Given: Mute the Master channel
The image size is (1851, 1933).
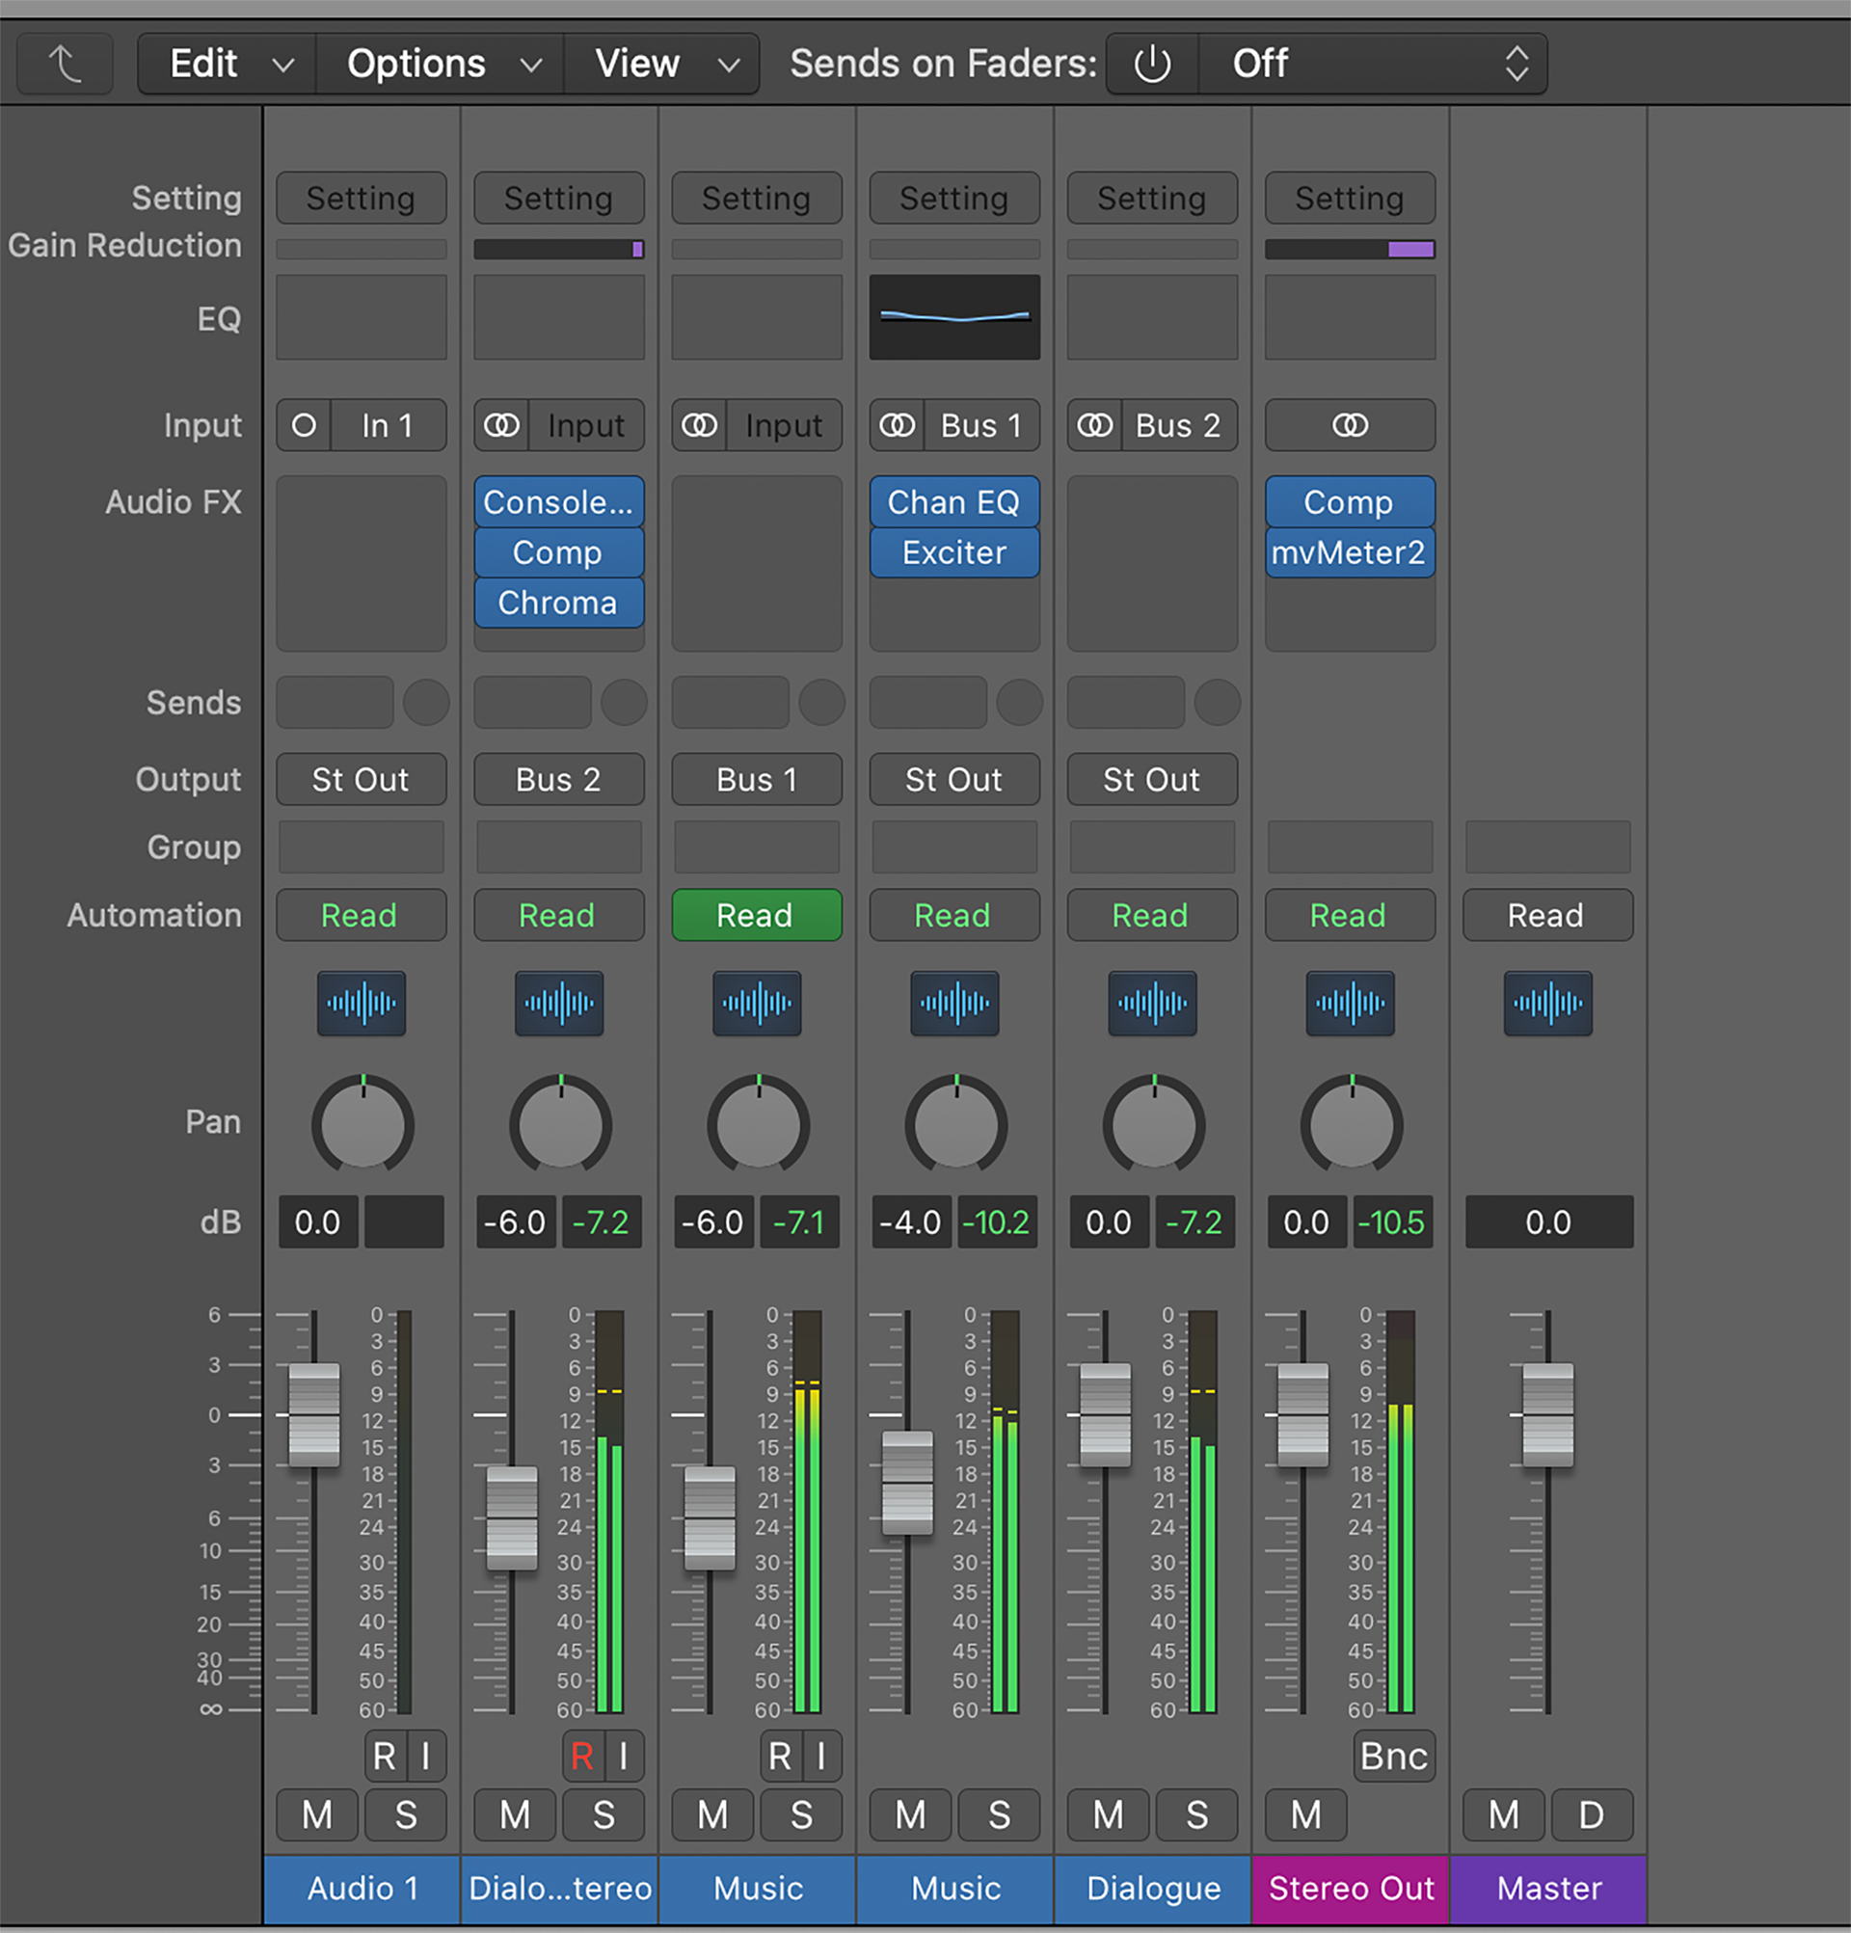Looking at the screenshot, I should click(x=1504, y=1814).
